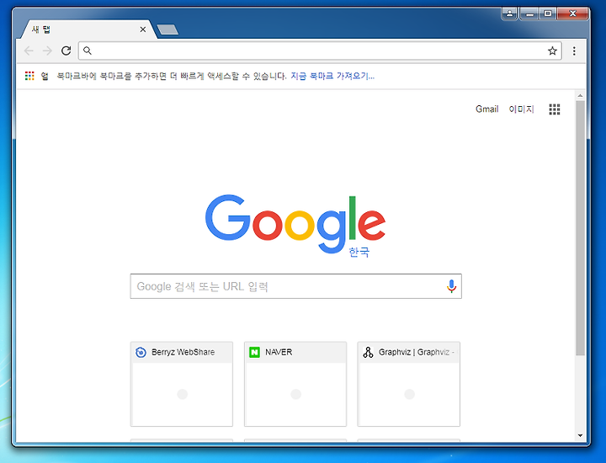Click the Graphviz favicon
The width and height of the screenshot is (606, 463).
pyautogui.click(x=368, y=352)
